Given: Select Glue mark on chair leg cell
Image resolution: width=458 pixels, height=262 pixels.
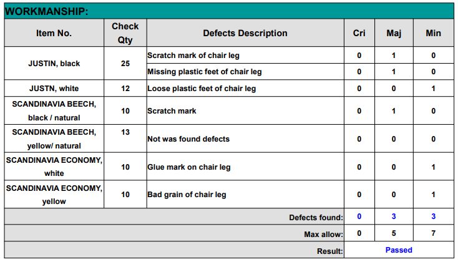Looking at the screenshot, I should [245, 167].
